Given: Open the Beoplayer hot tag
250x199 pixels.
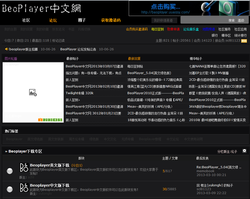Looking at the screenshot, I should coord(14,139).
